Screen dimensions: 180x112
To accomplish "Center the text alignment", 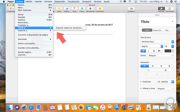I will (x=153, y=66).
